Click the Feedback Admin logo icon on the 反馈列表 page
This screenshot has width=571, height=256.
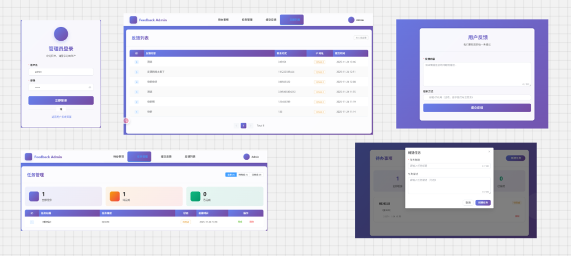133,20
